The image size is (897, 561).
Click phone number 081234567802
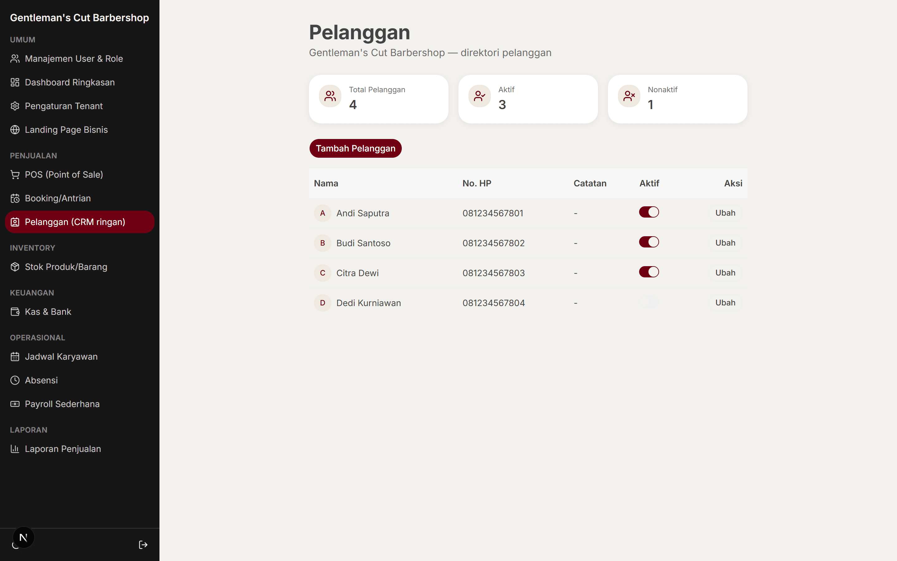[493, 243]
